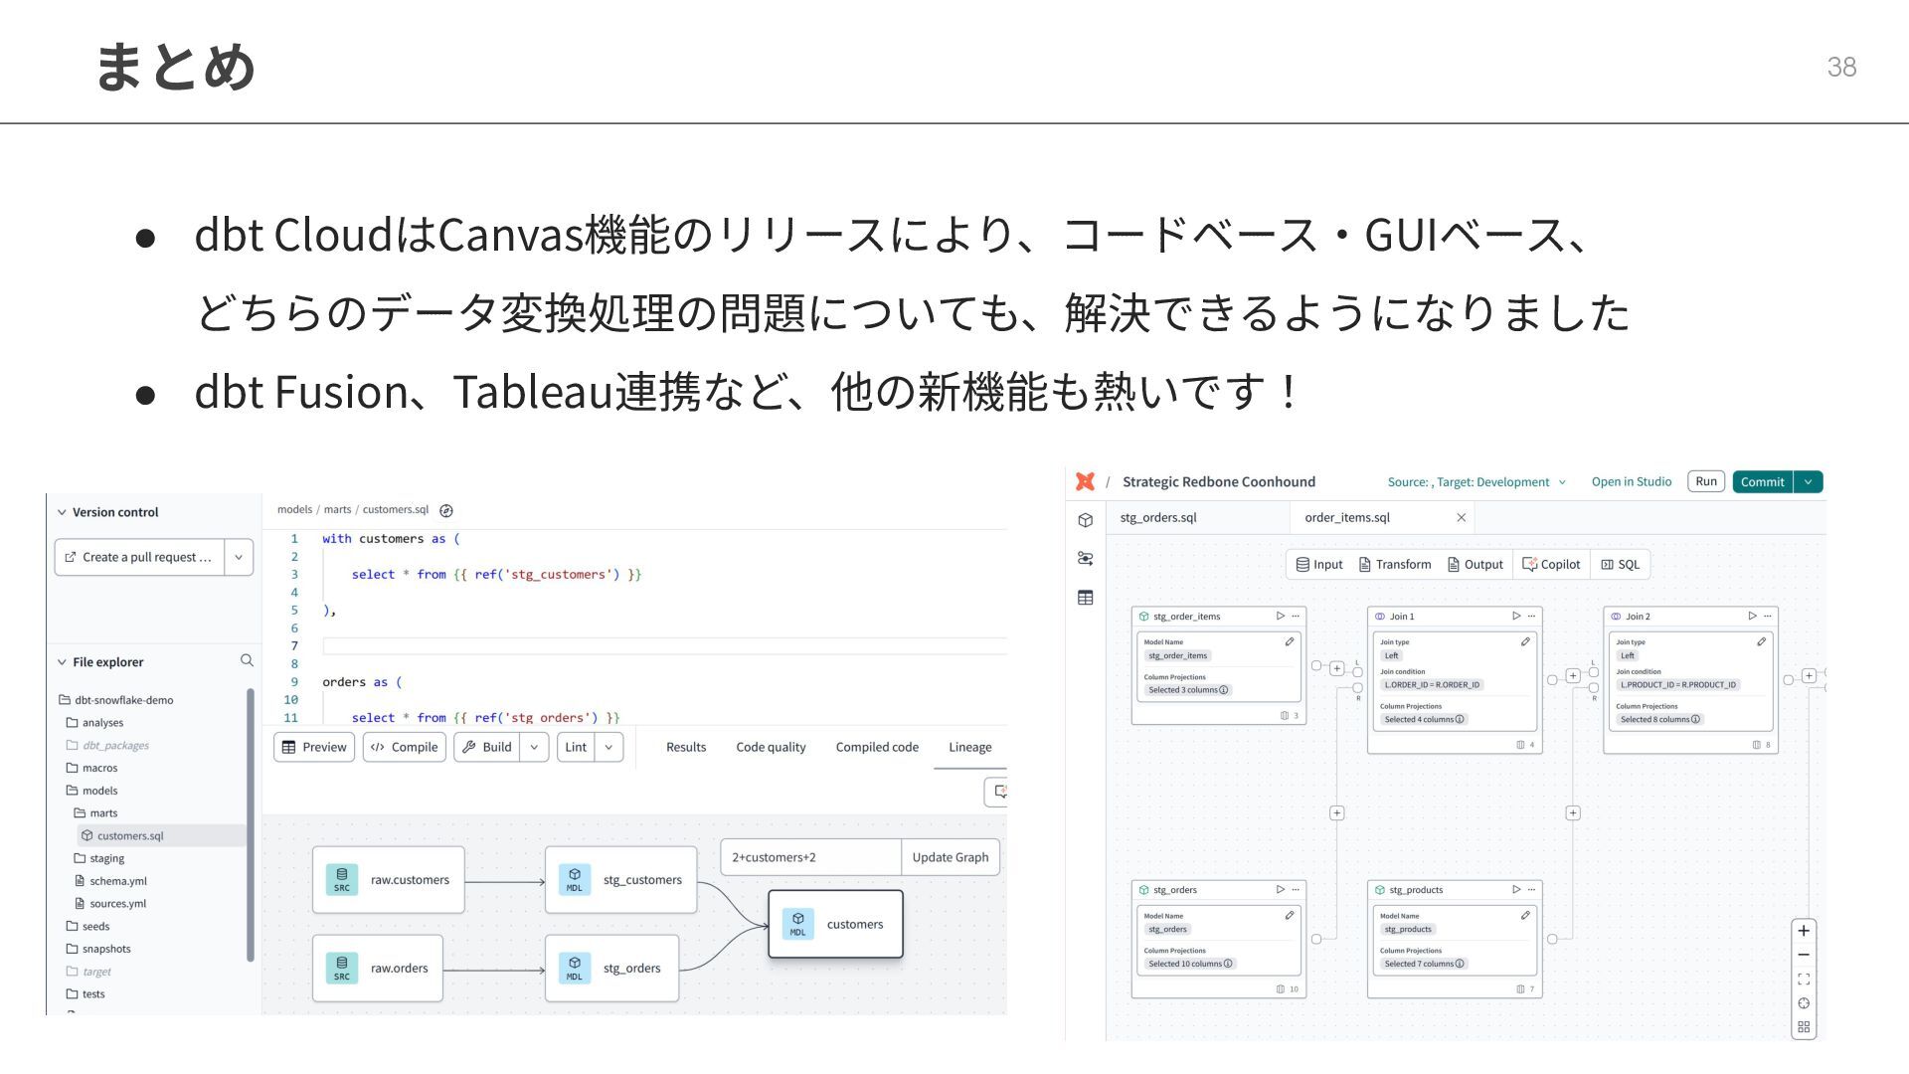Select customers.sql in file tree
Viewport: 1909px width, 1074px height.
tap(130, 835)
